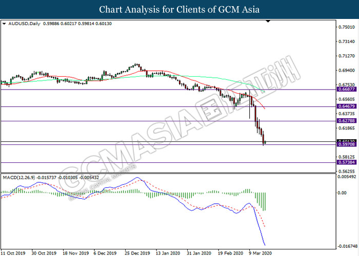The width and height of the screenshot is (359, 256).
Task: Click the 0.005492 MACD scale label
Action: 346,177
